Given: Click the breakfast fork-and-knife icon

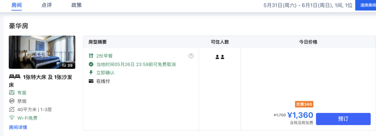Looking at the screenshot, I should (x=91, y=56).
